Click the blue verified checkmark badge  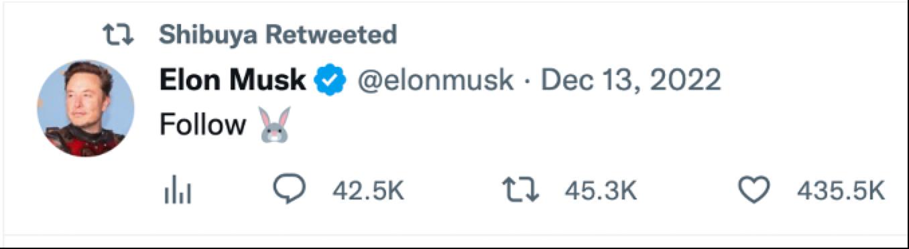[x=330, y=81]
